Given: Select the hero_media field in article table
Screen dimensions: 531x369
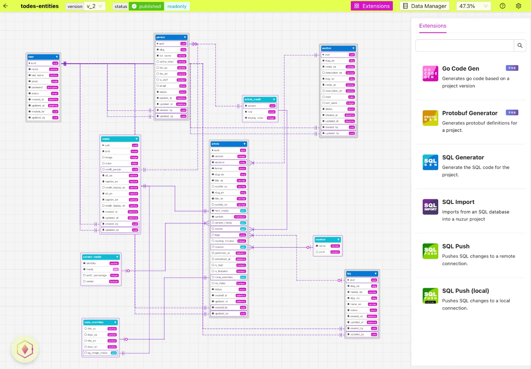Looking at the screenshot, I should (229, 211).
